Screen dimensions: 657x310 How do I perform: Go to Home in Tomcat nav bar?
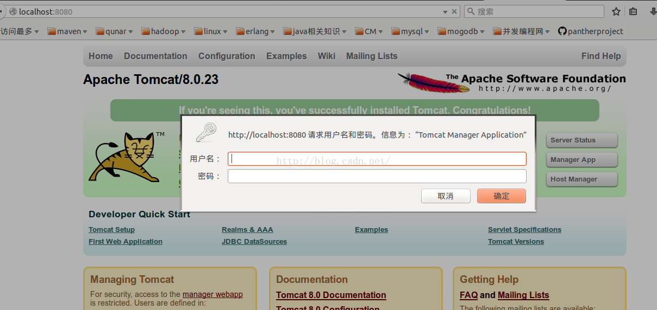(x=101, y=56)
